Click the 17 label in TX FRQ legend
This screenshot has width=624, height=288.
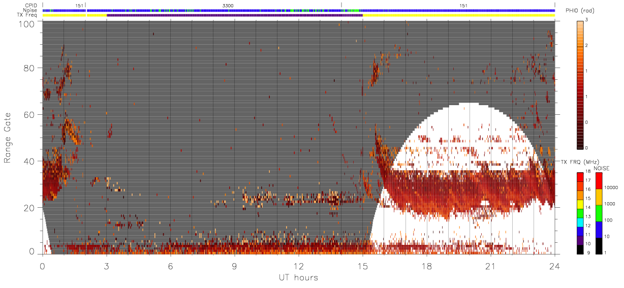coord(587,180)
